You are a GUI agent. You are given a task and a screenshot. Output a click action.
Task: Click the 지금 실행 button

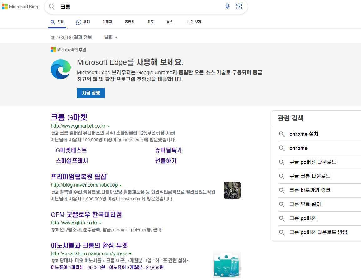coord(91,93)
